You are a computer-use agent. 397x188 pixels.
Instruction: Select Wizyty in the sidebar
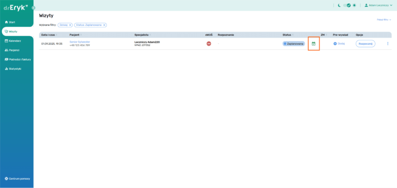coord(17,32)
